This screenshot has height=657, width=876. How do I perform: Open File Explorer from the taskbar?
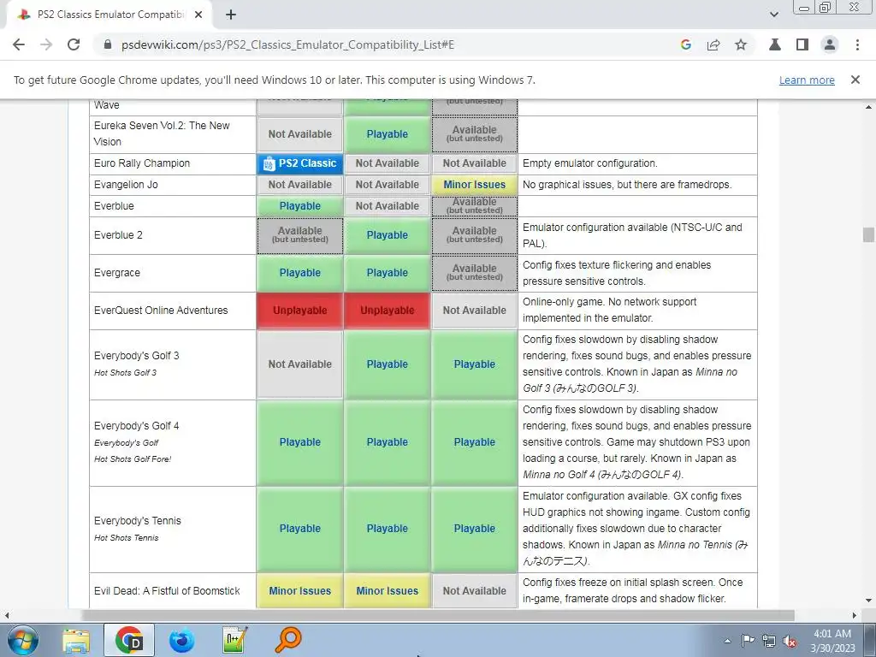click(76, 640)
